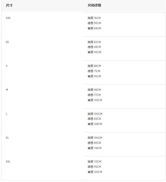Select the XXS size label
Image resolution: width=166 pixels, height=182 pixels.
[x=8, y=18]
